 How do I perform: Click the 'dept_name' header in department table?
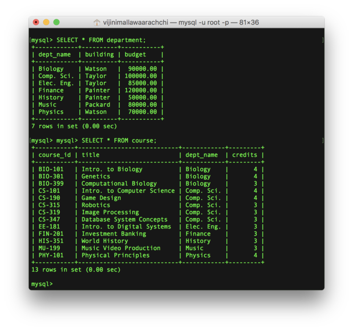pyautogui.click(x=54, y=55)
